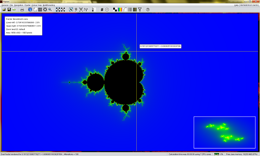Screen dimensions: 260x156
Task: Expand the Navigation menu
Action: [x=19, y=5]
